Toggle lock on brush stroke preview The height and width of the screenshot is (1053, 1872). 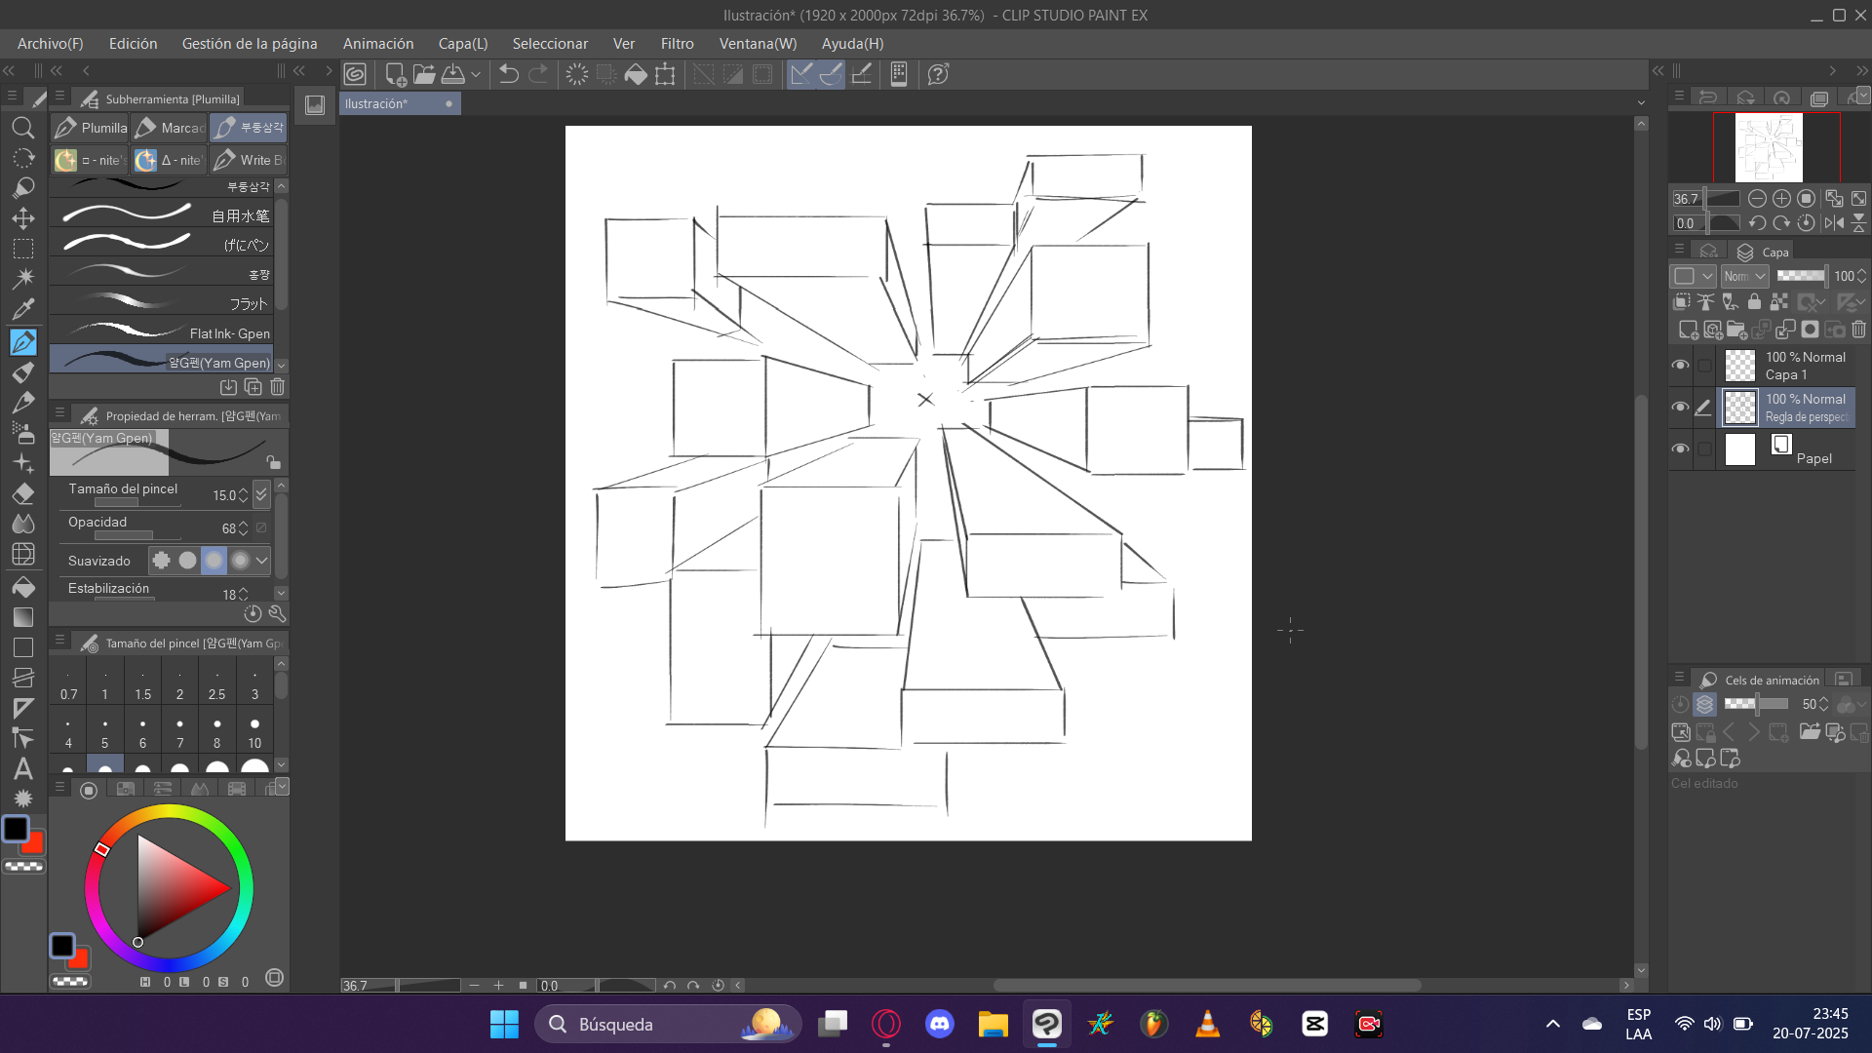click(x=274, y=461)
